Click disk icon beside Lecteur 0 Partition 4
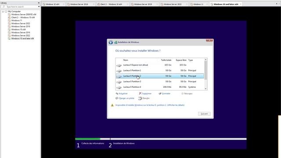Screen dimensions: 281x158 (x=119, y=88)
